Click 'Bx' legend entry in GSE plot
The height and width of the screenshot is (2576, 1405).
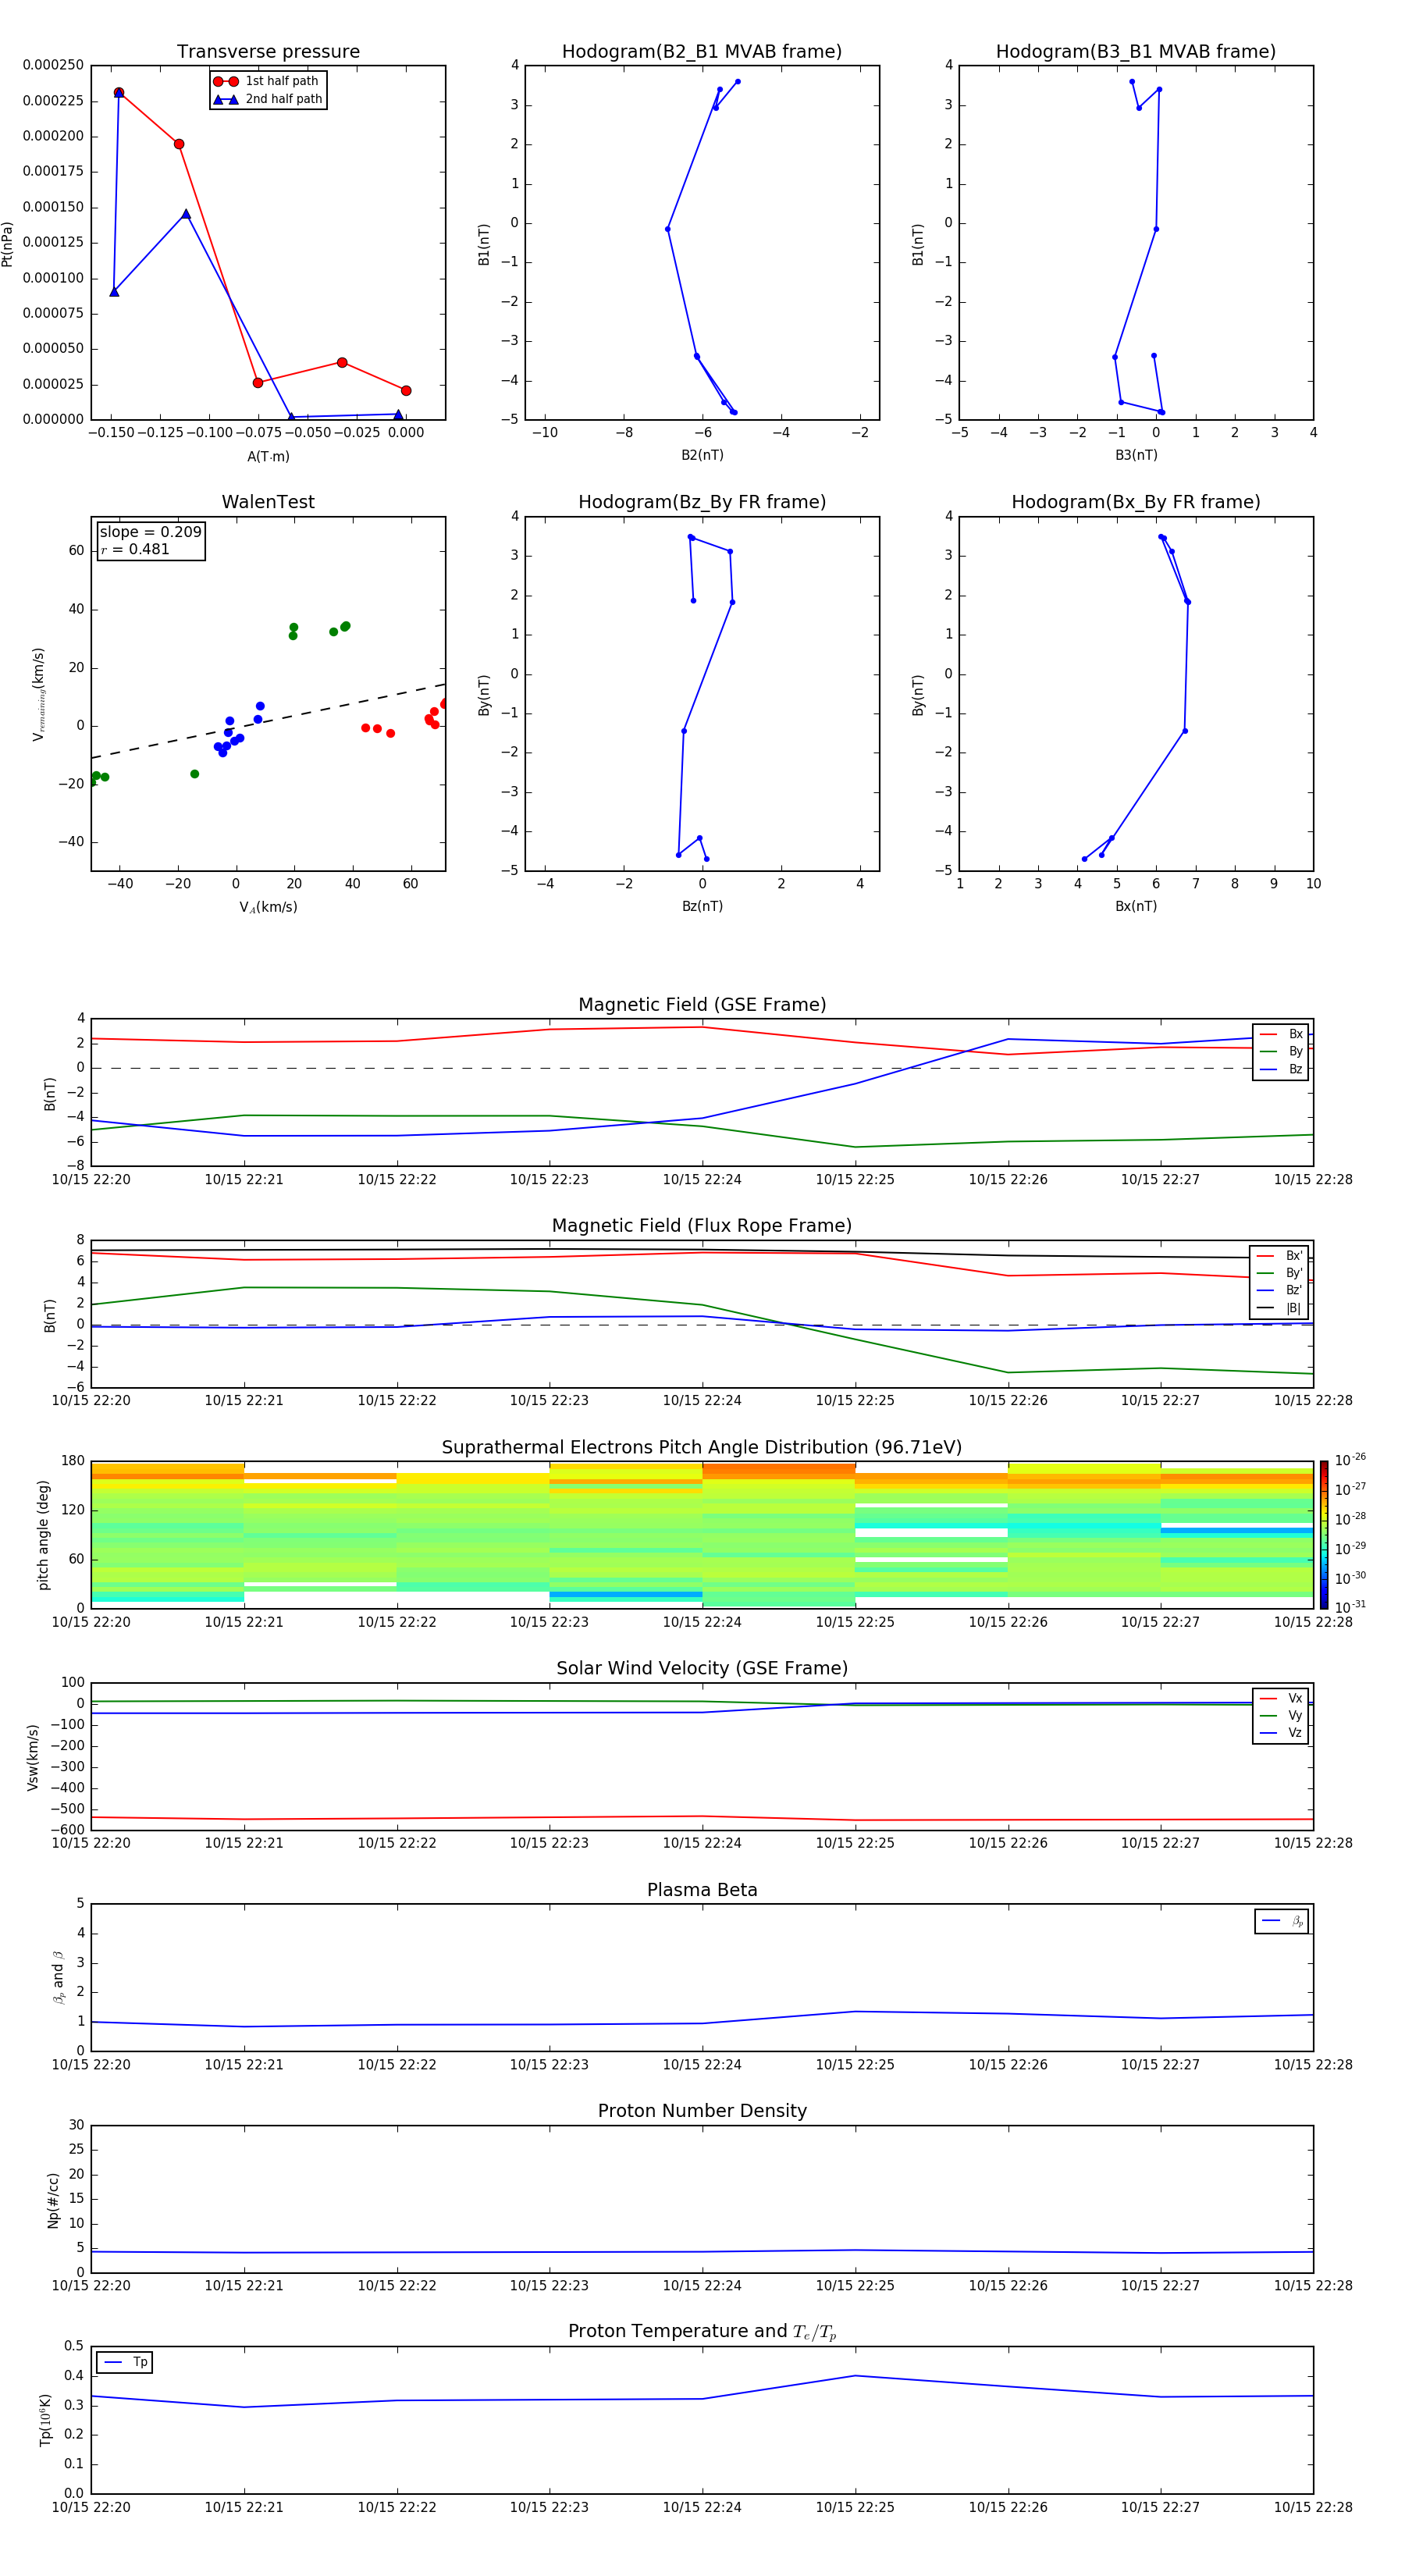click(x=1281, y=1034)
